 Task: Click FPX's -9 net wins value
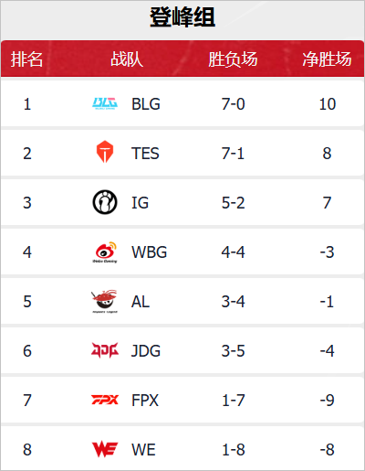coord(327,401)
